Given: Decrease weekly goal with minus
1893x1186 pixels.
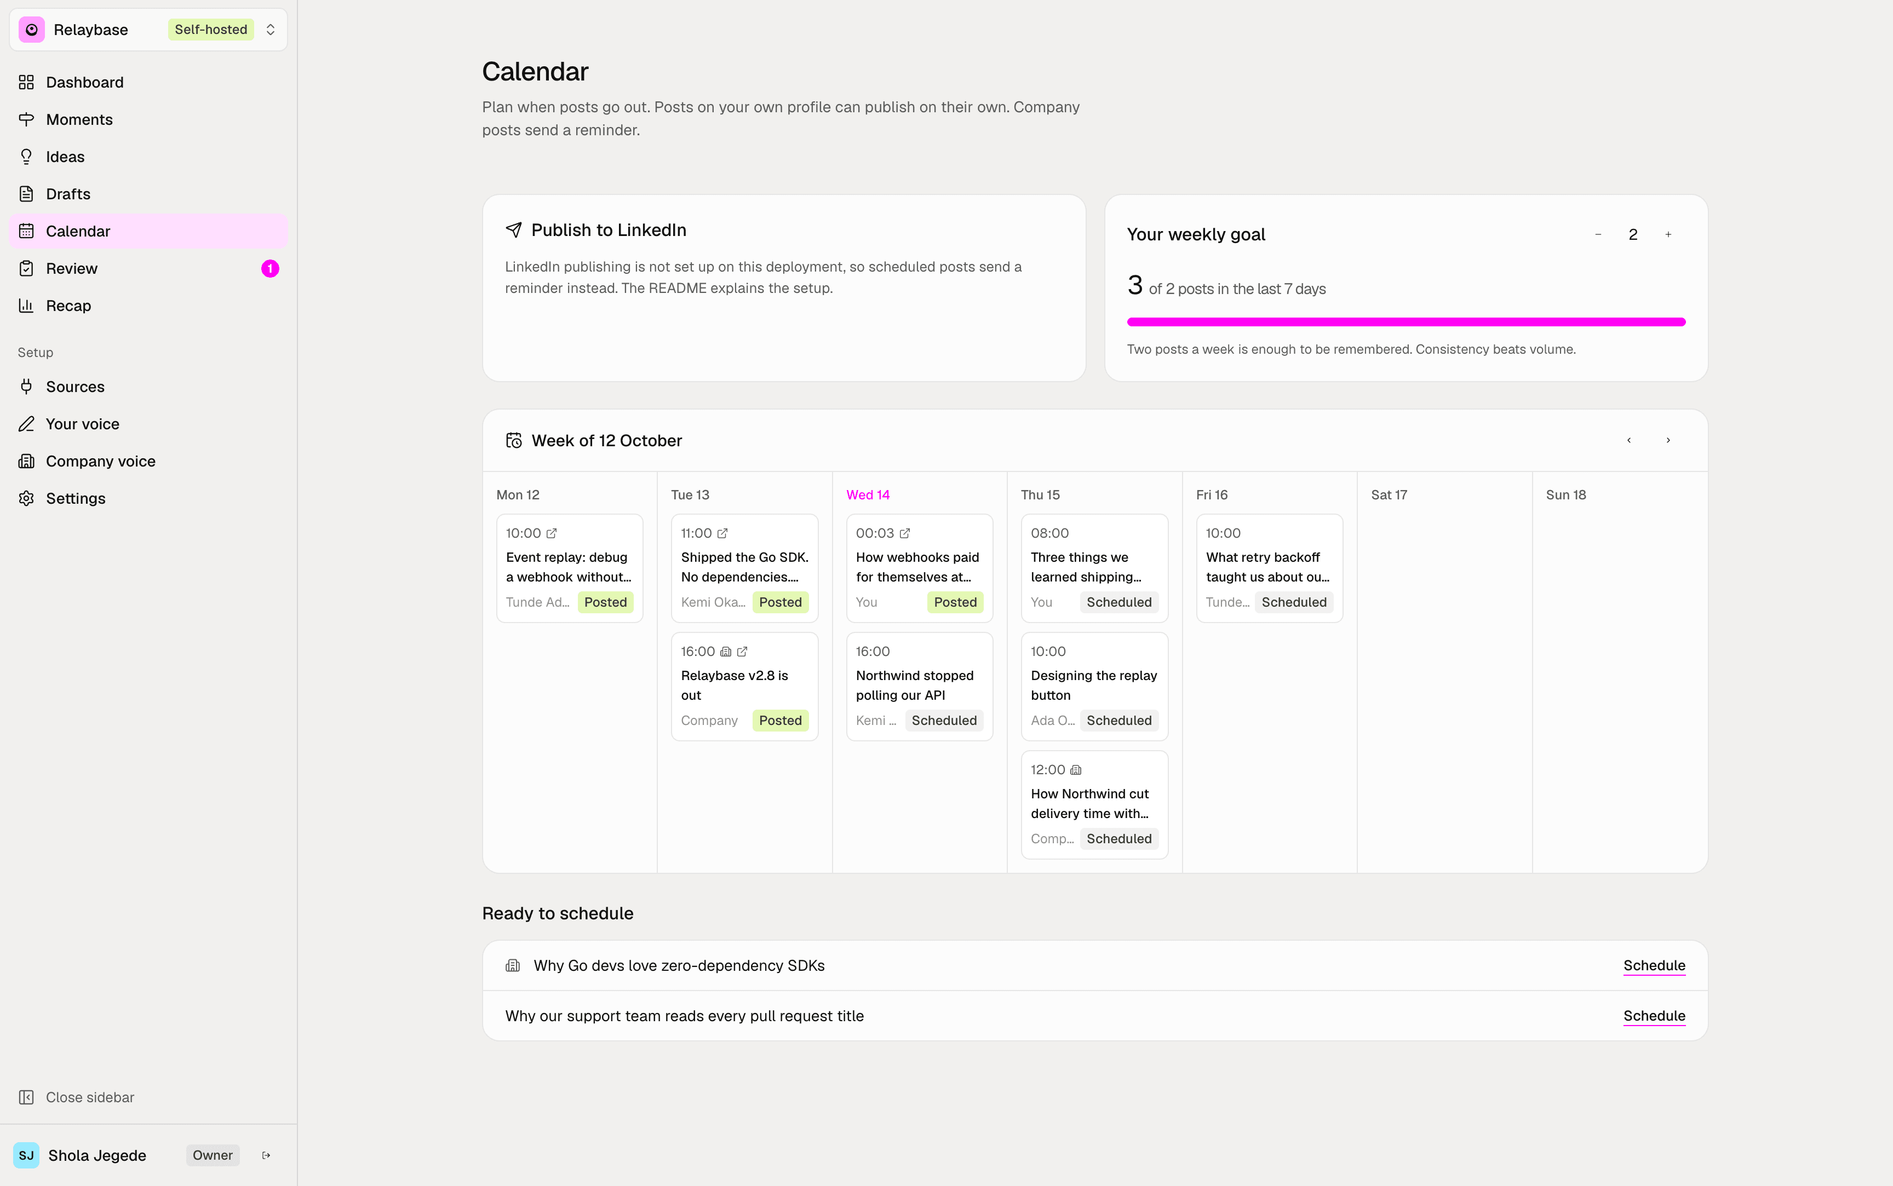Looking at the screenshot, I should coord(1598,234).
